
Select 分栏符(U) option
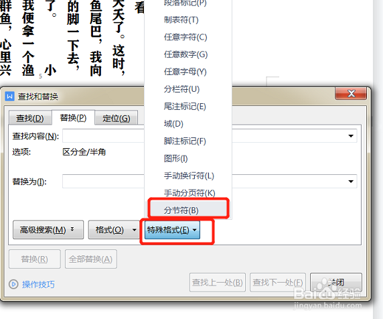click(x=188, y=89)
